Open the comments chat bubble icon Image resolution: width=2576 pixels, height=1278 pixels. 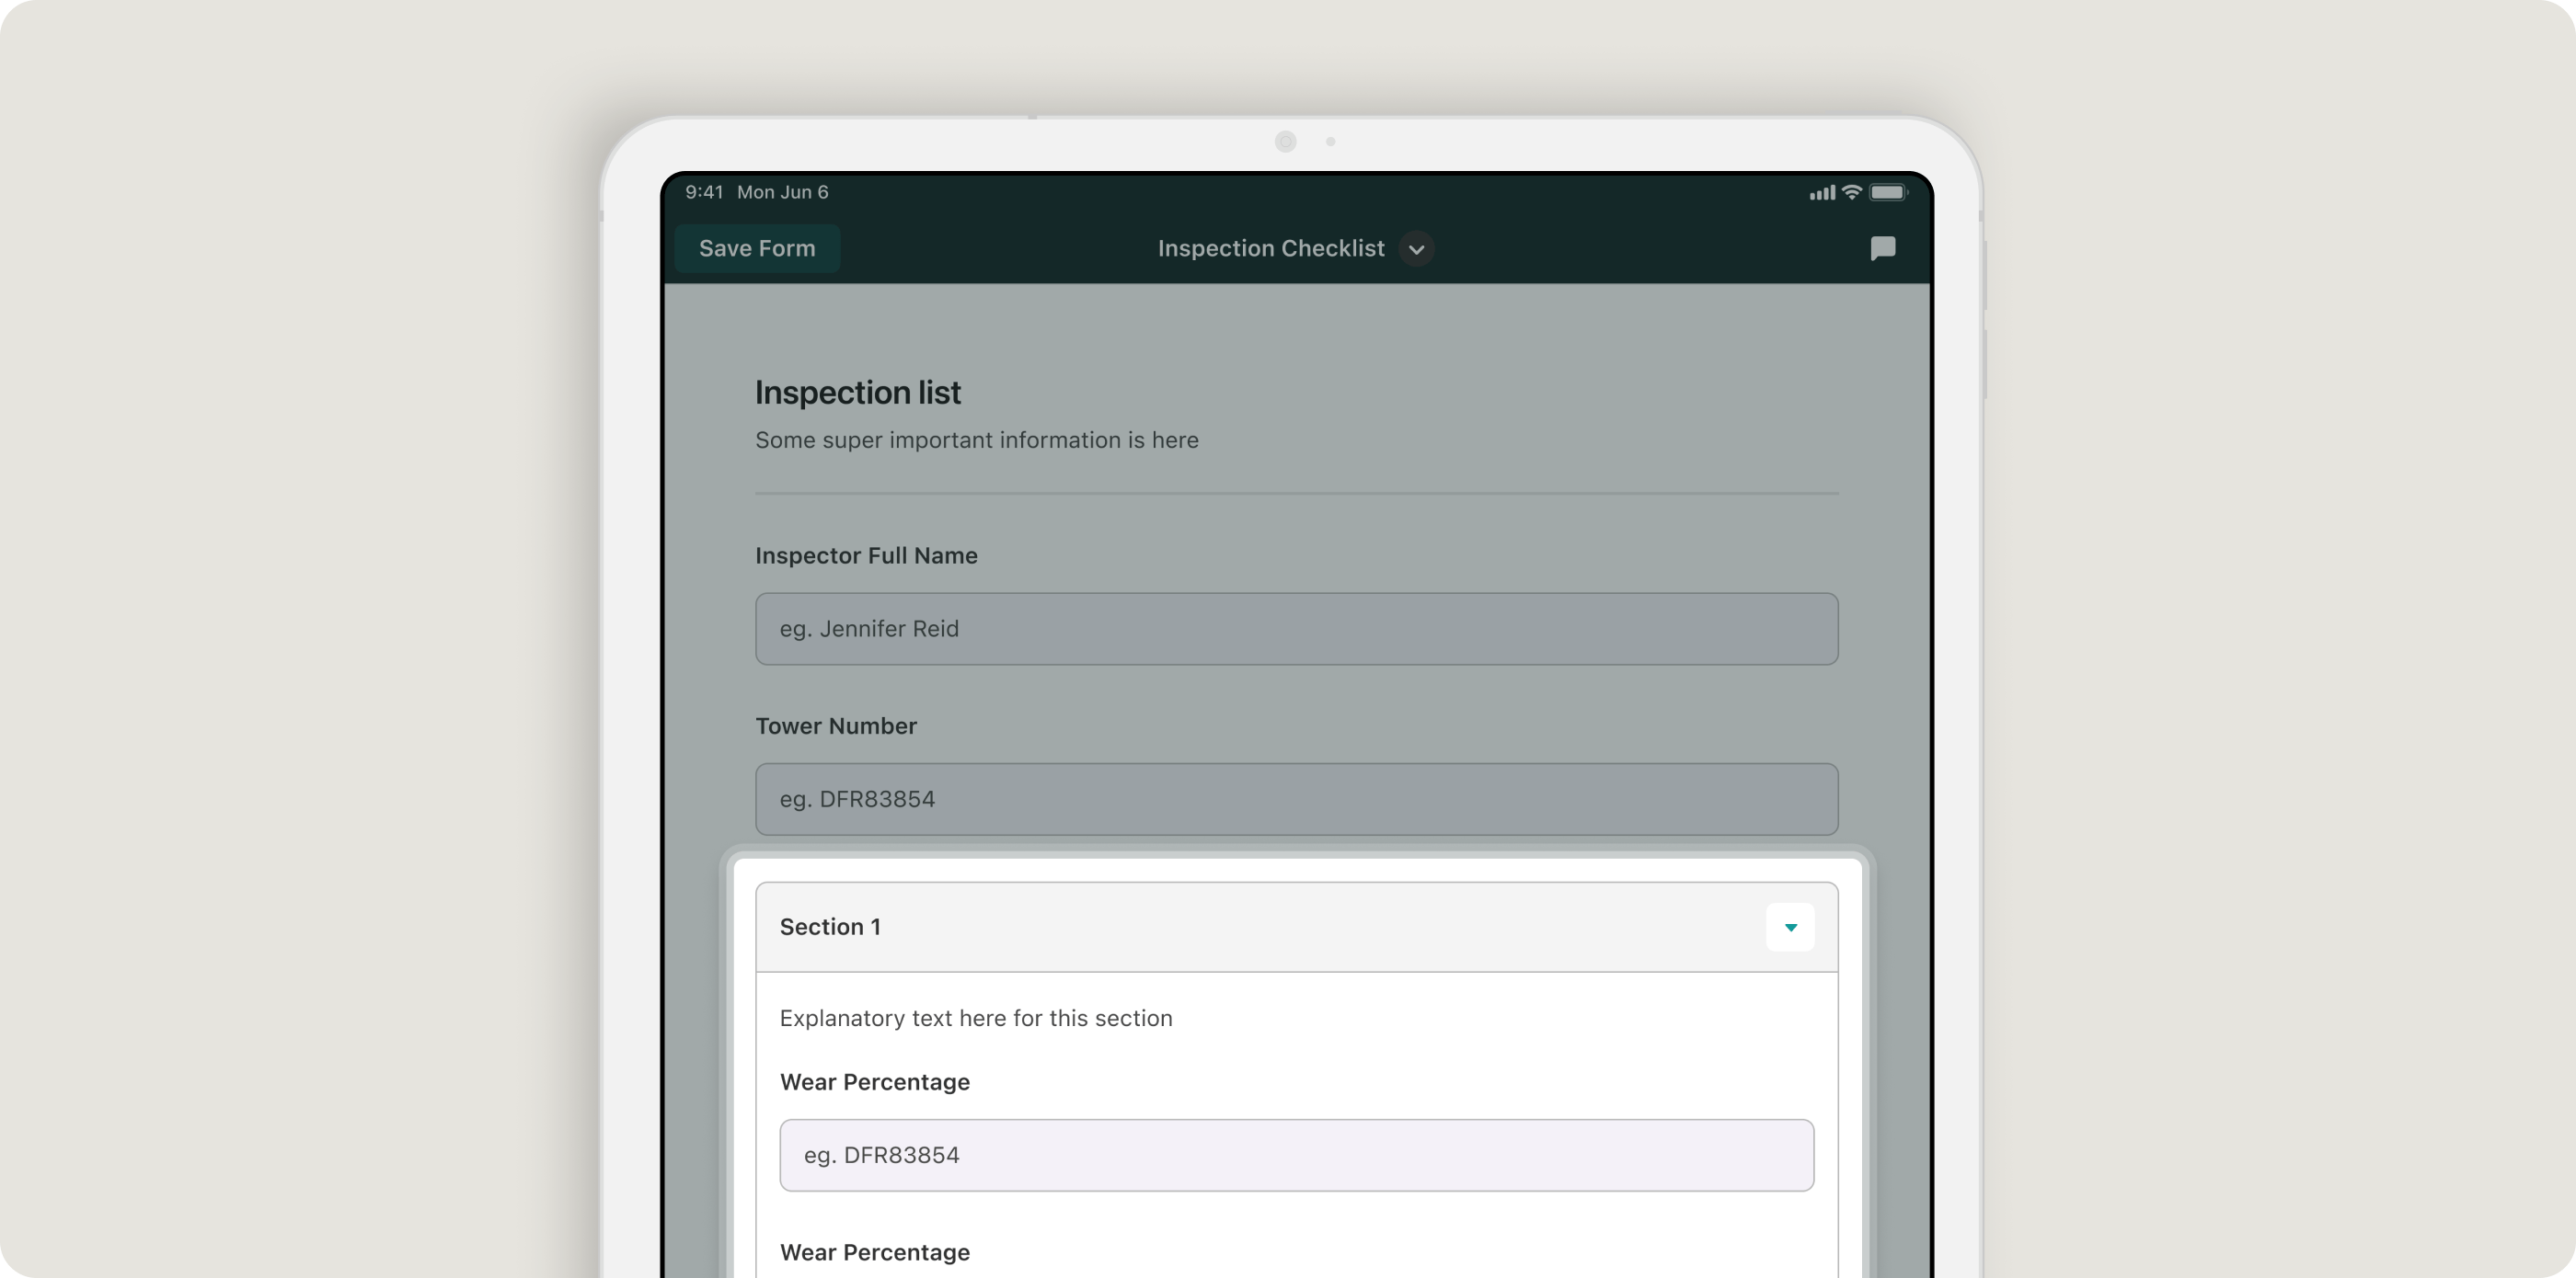pos(1882,248)
